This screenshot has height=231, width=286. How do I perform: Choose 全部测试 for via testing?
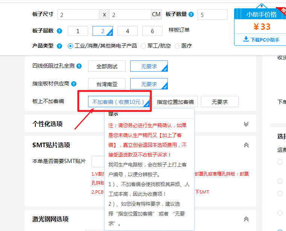click(107, 66)
